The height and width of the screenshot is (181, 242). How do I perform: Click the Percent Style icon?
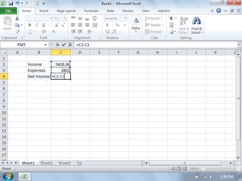118,25
